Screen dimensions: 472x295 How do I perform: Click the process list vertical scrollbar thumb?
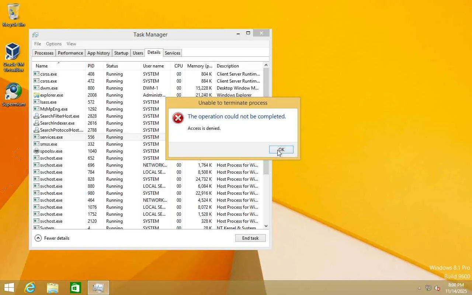tap(266, 121)
